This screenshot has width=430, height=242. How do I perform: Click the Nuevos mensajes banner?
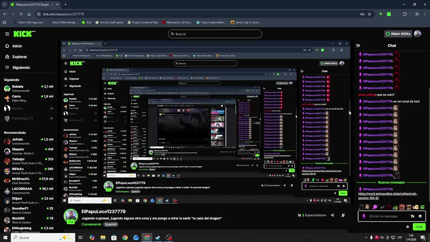[391, 183]
